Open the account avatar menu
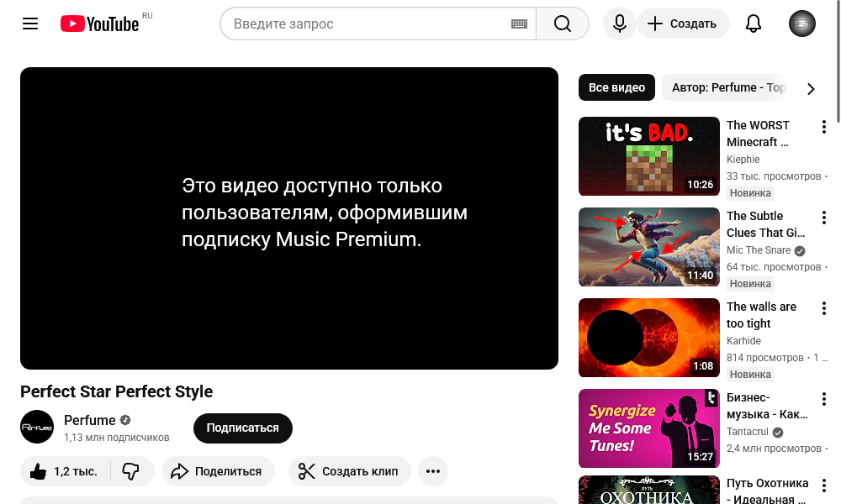 coord(801,24)
